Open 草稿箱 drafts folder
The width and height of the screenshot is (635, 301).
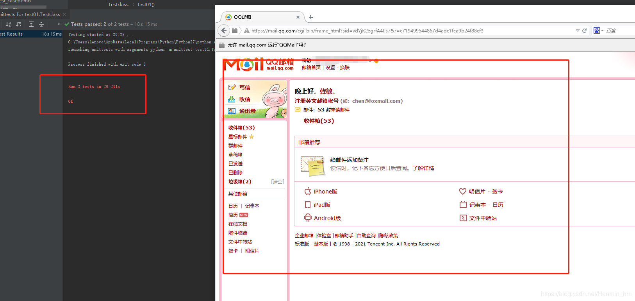click(x=235, y=155)
